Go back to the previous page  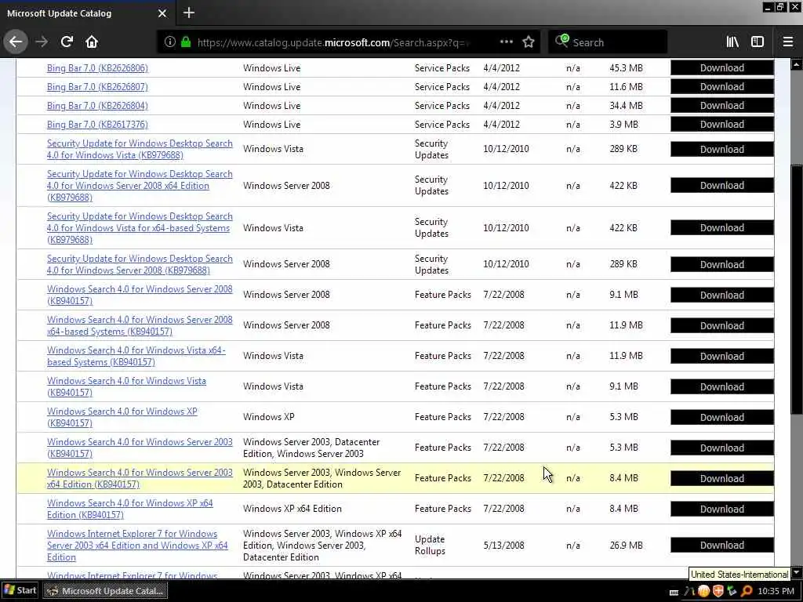[x=16, y=42]
